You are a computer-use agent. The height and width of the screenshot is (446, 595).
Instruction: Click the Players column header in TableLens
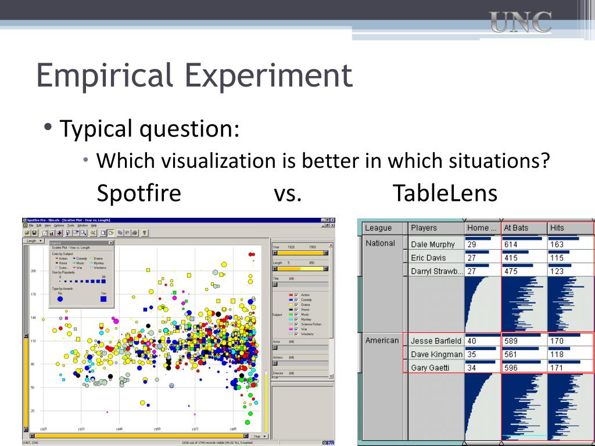(436, 228)
